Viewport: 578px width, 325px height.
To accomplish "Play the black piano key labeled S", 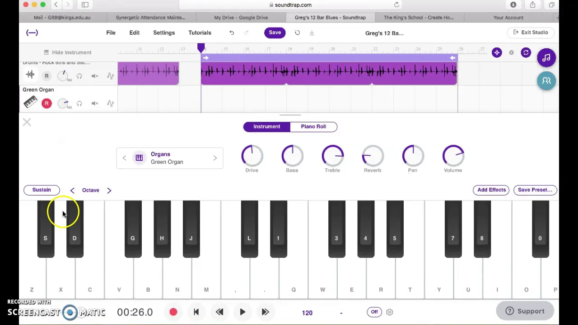I will 46,229.
